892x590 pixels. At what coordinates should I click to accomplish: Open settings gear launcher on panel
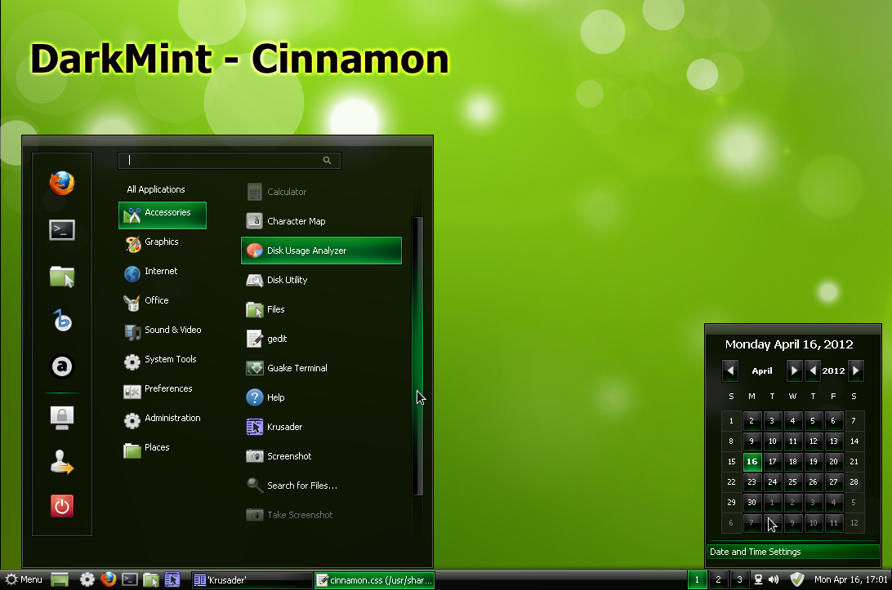[87, 579]
